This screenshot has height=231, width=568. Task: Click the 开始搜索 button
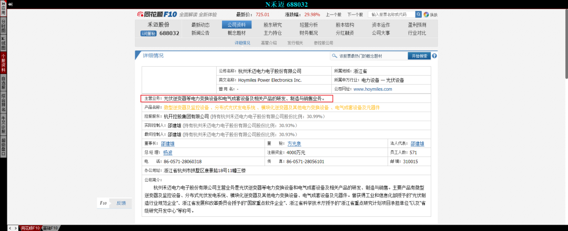pyautogui.click(x=419, y=56)
